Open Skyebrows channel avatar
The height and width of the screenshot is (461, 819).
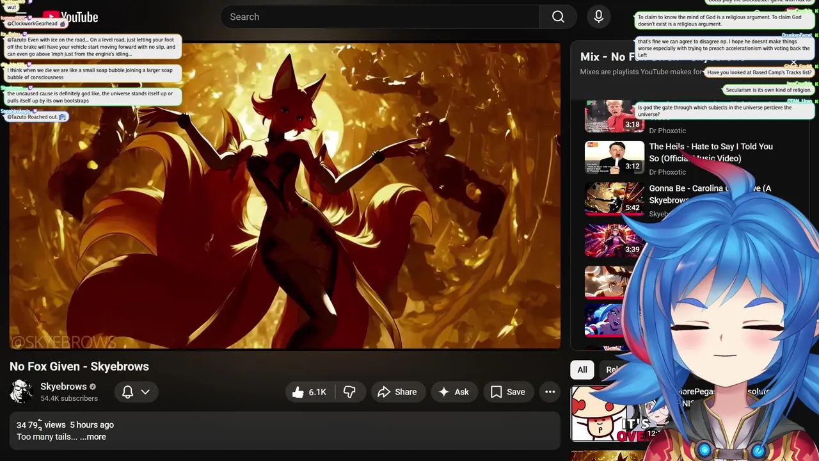21,392
